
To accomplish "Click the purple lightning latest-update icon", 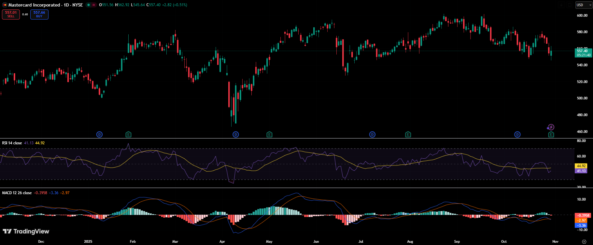I will pos(551,127).
